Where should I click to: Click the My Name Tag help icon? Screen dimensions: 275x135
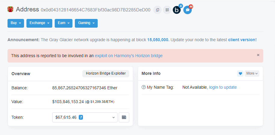144,87
